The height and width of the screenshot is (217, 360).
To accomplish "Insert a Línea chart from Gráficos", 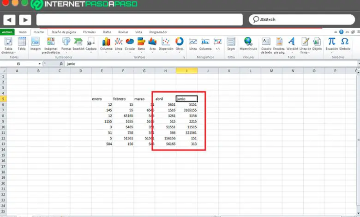I will [x=119, y=44].
